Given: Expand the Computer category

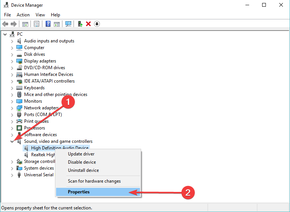Looking at the screenshot, I should 12,48.
